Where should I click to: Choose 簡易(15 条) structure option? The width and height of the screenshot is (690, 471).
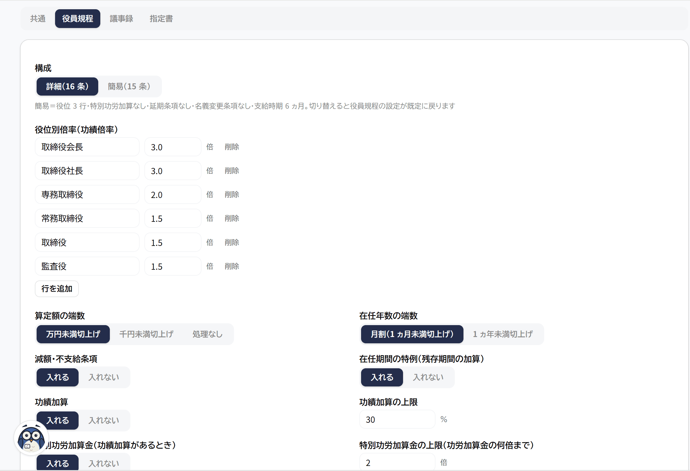(x=129, y=87)
